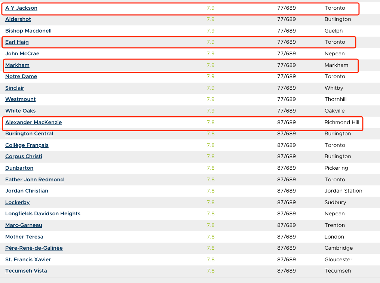Click Nepean in the John McCrae row
The width and height of the screenshot is (380, 283).
point(335,53)
